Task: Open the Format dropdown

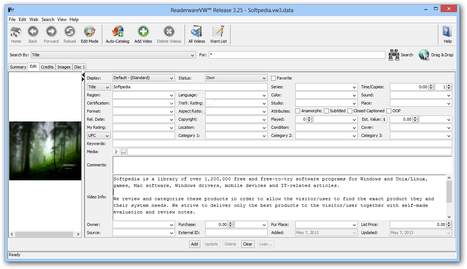Action: [172, 112]
